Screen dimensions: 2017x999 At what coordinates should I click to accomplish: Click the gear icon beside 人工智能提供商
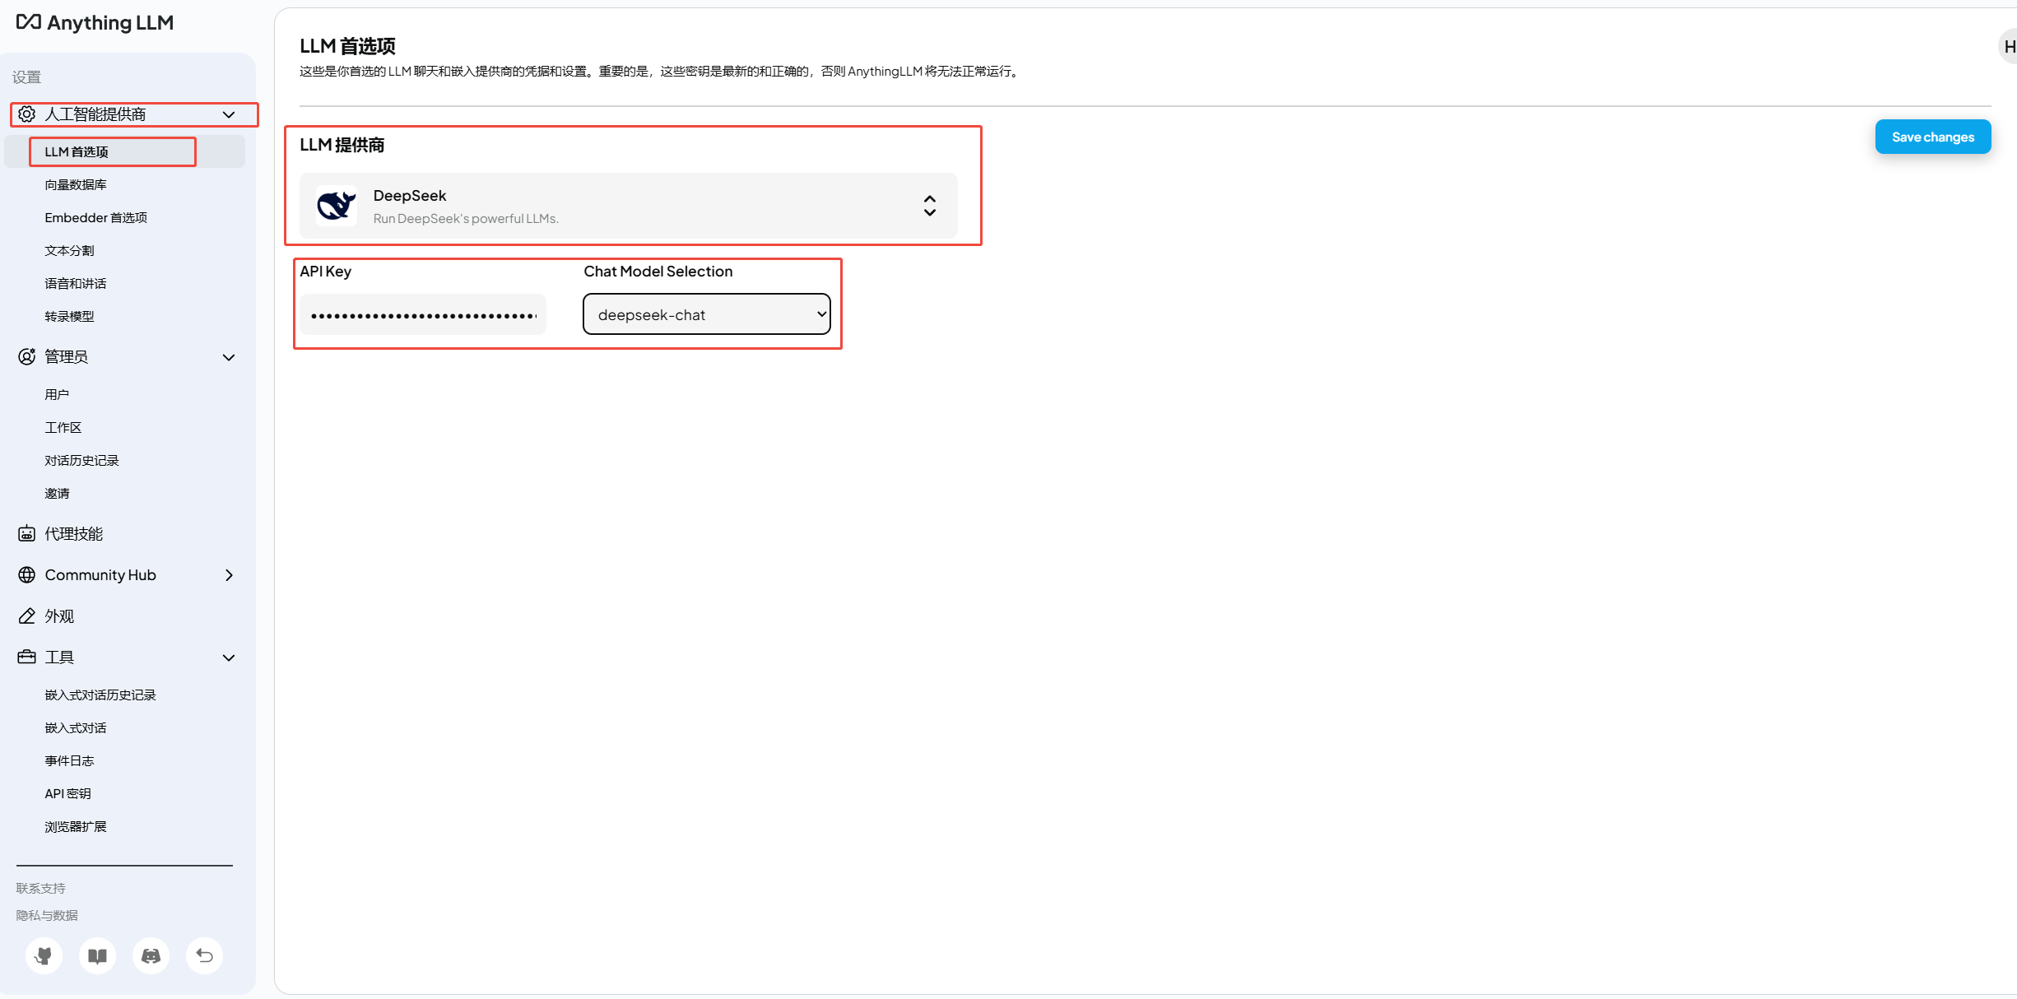[x=27, y=114]
